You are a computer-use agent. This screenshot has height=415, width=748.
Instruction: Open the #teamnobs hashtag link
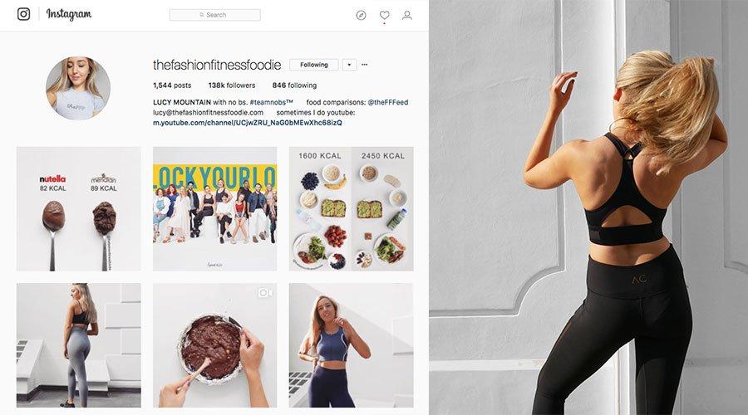click(x=271, y=102)
